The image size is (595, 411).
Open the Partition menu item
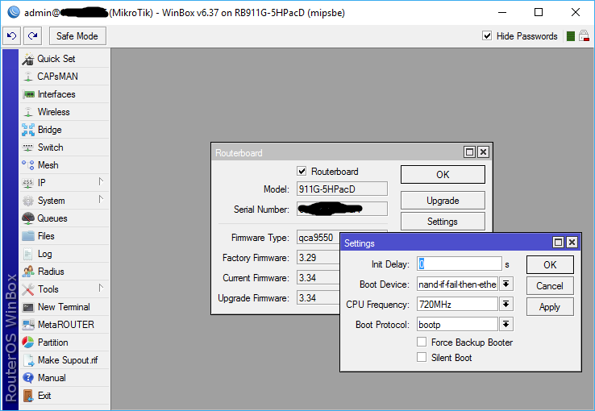click(64, 342)
